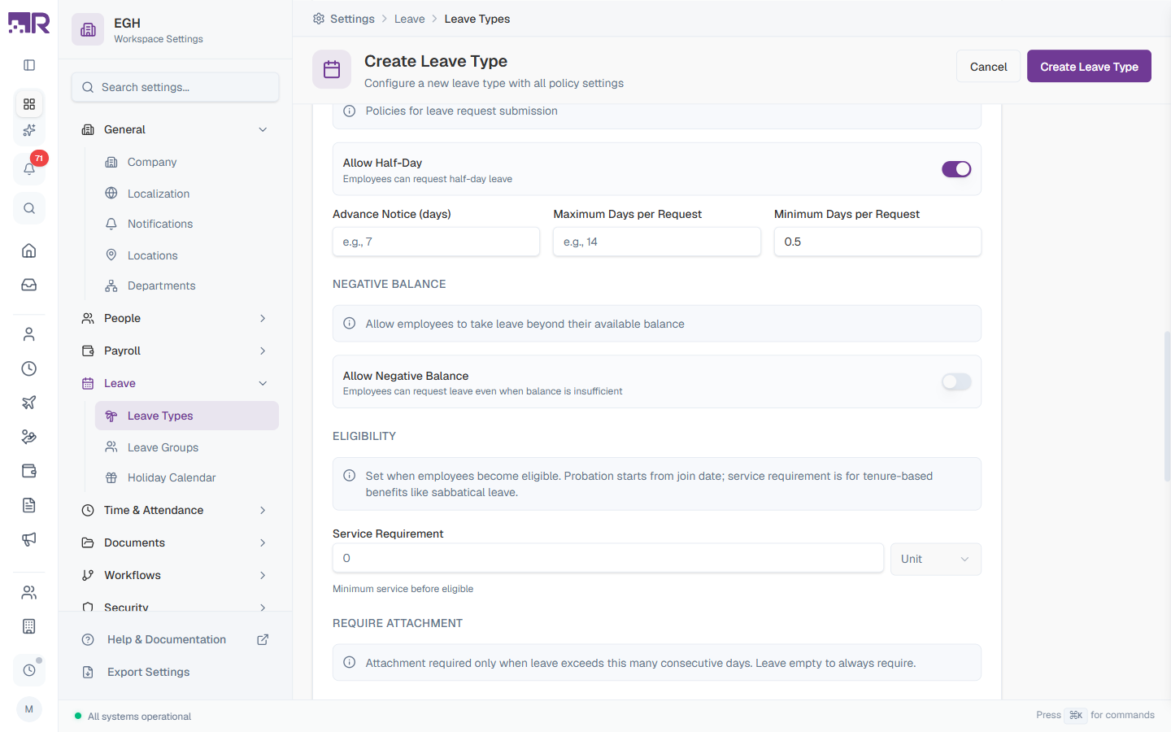Select Leave Types in sidebar
The width and height of the screenshot is (1171, 732).
coord(187,416)
